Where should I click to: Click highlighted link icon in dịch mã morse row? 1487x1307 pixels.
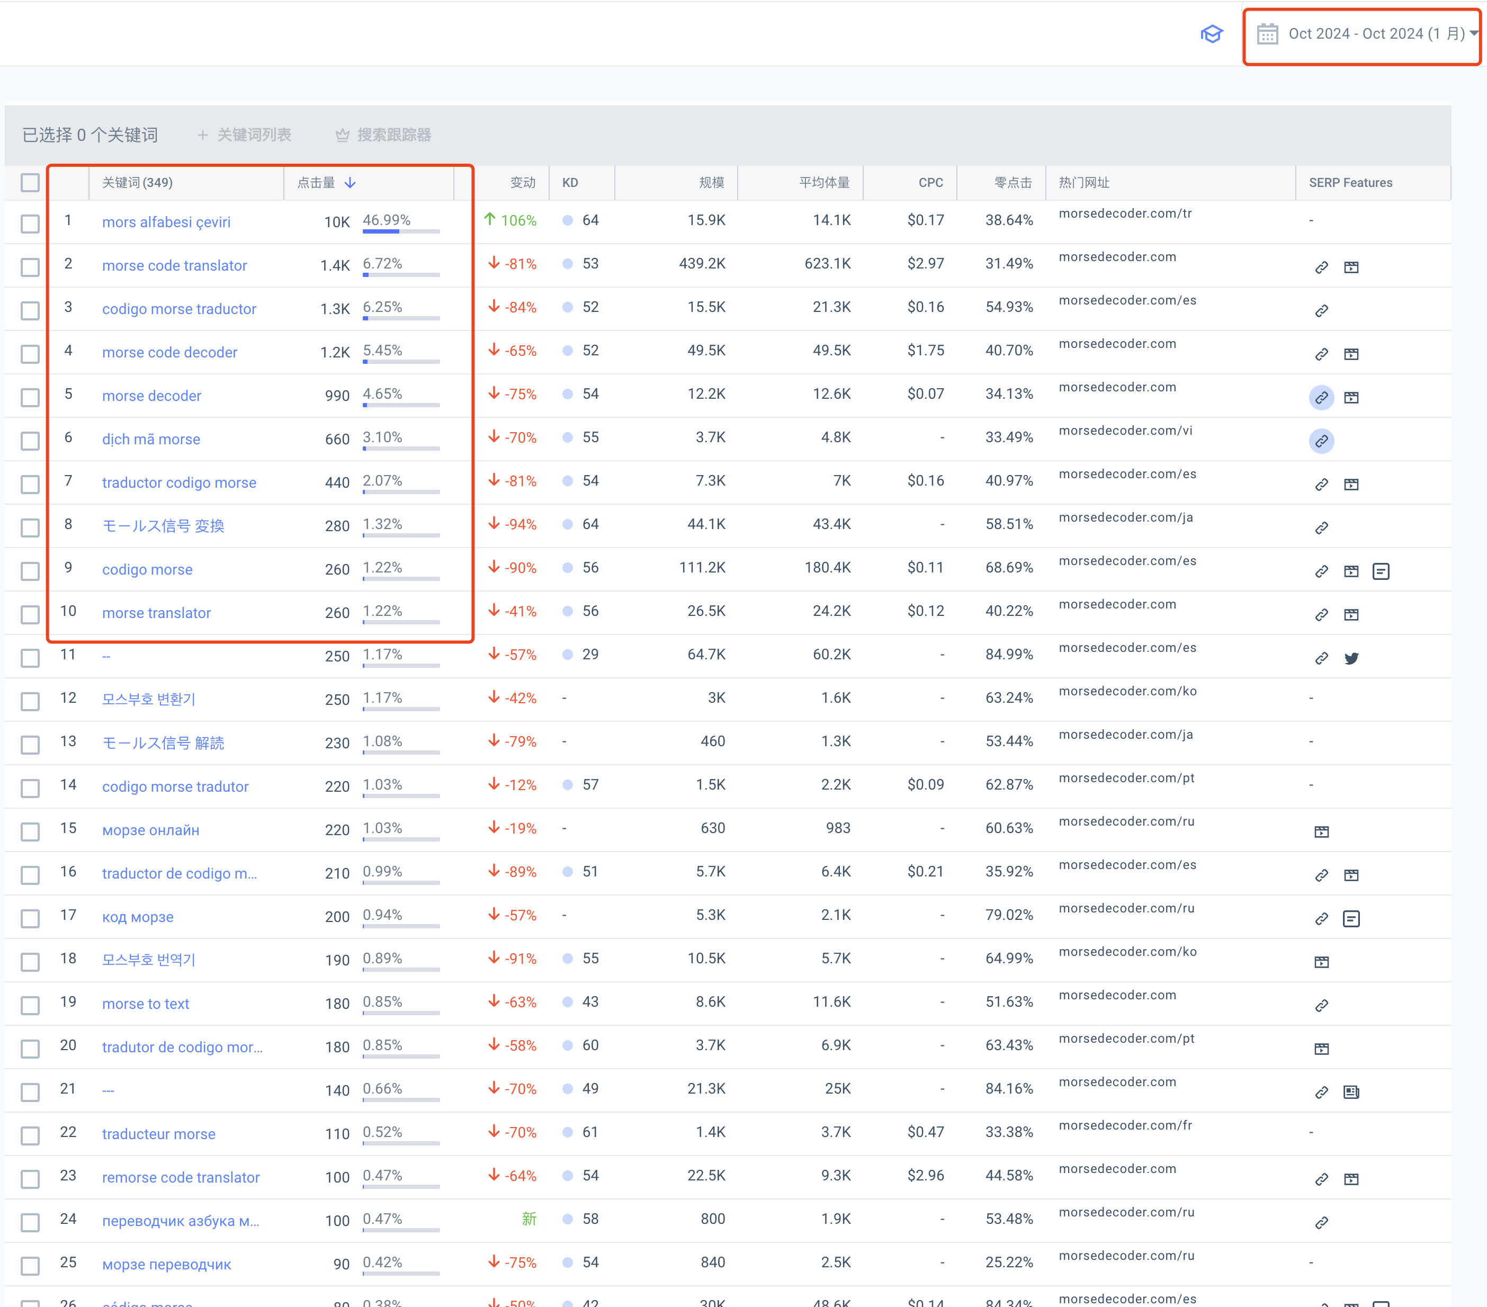[x=1322, y=442]
